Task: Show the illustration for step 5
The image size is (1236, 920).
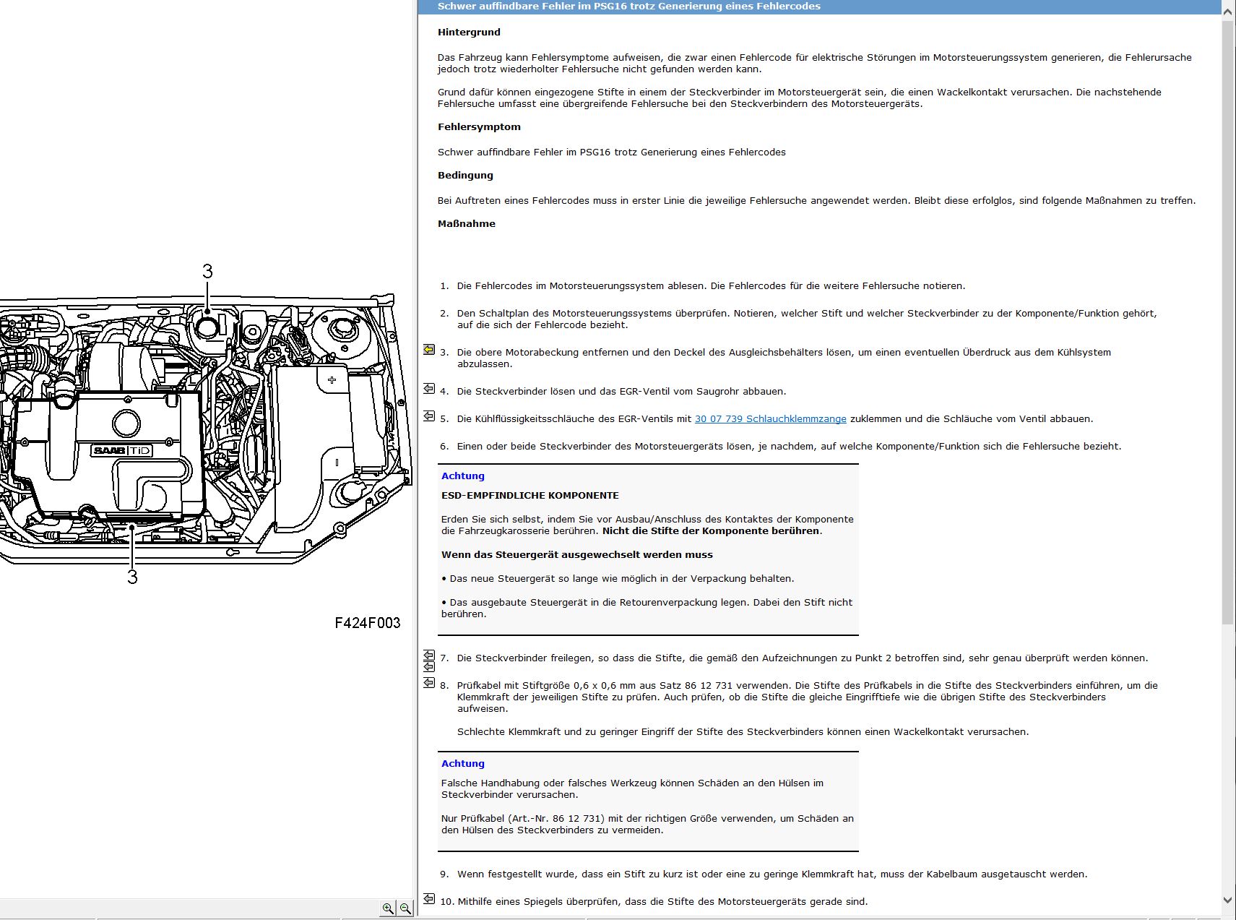Action: (x=429, y=416)
